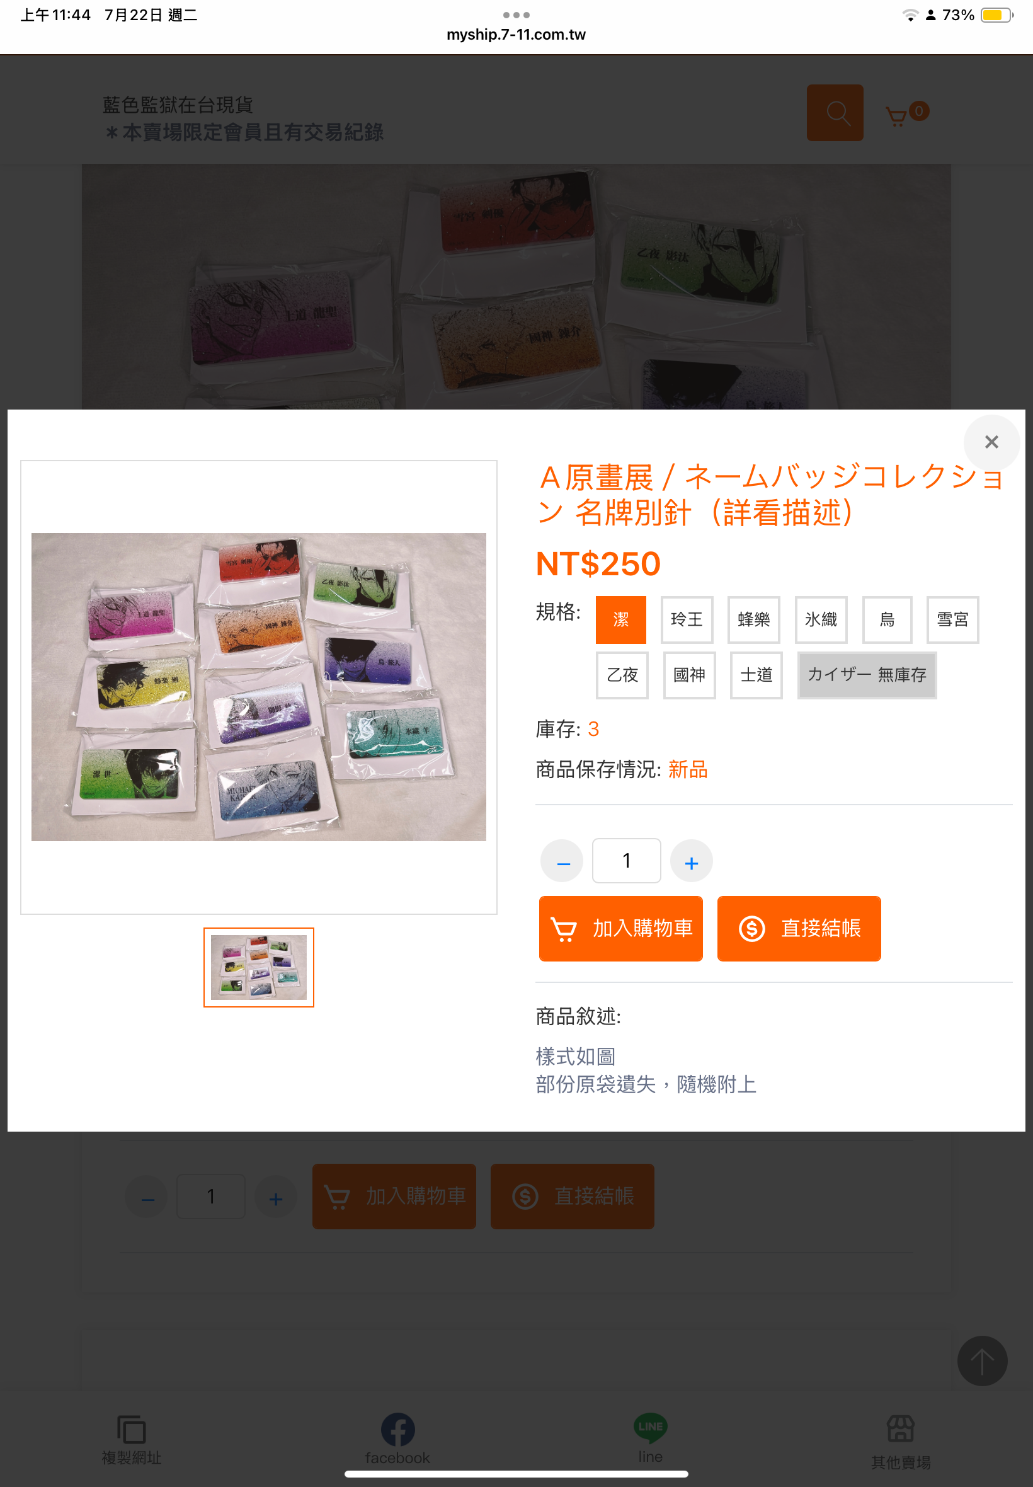Increase quantity with plus button in popup
Image resolution: width=1033 pixels, height=1487 pixels.
point(691,861)
